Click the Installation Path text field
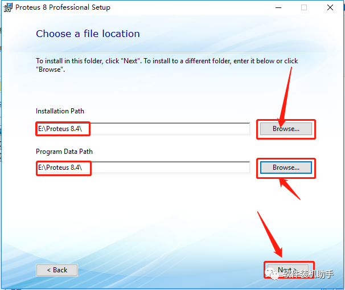This screenshot has height=290, width=345. [143, 129]
